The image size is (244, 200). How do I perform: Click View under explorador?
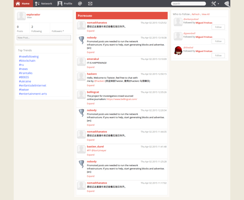pos(29,18)
